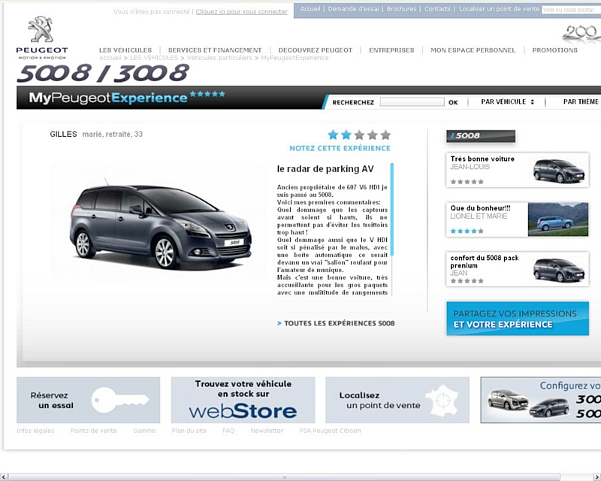Click the webStore logo banner

point(243,400)
